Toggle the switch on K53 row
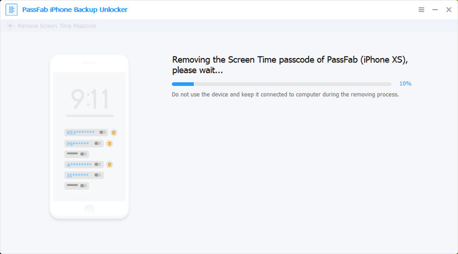 [102, 132]
